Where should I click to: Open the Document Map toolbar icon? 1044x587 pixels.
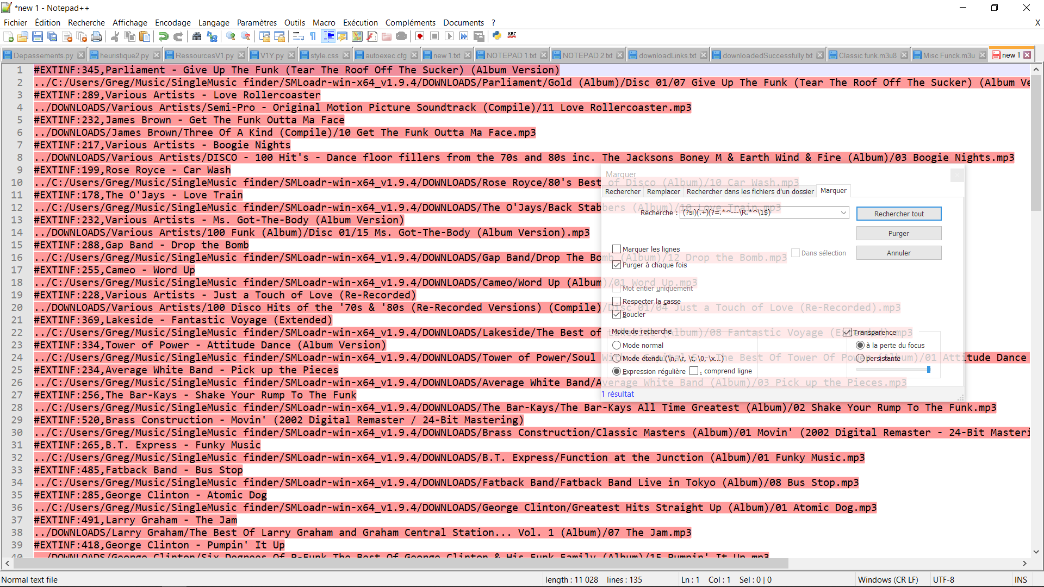357,36
